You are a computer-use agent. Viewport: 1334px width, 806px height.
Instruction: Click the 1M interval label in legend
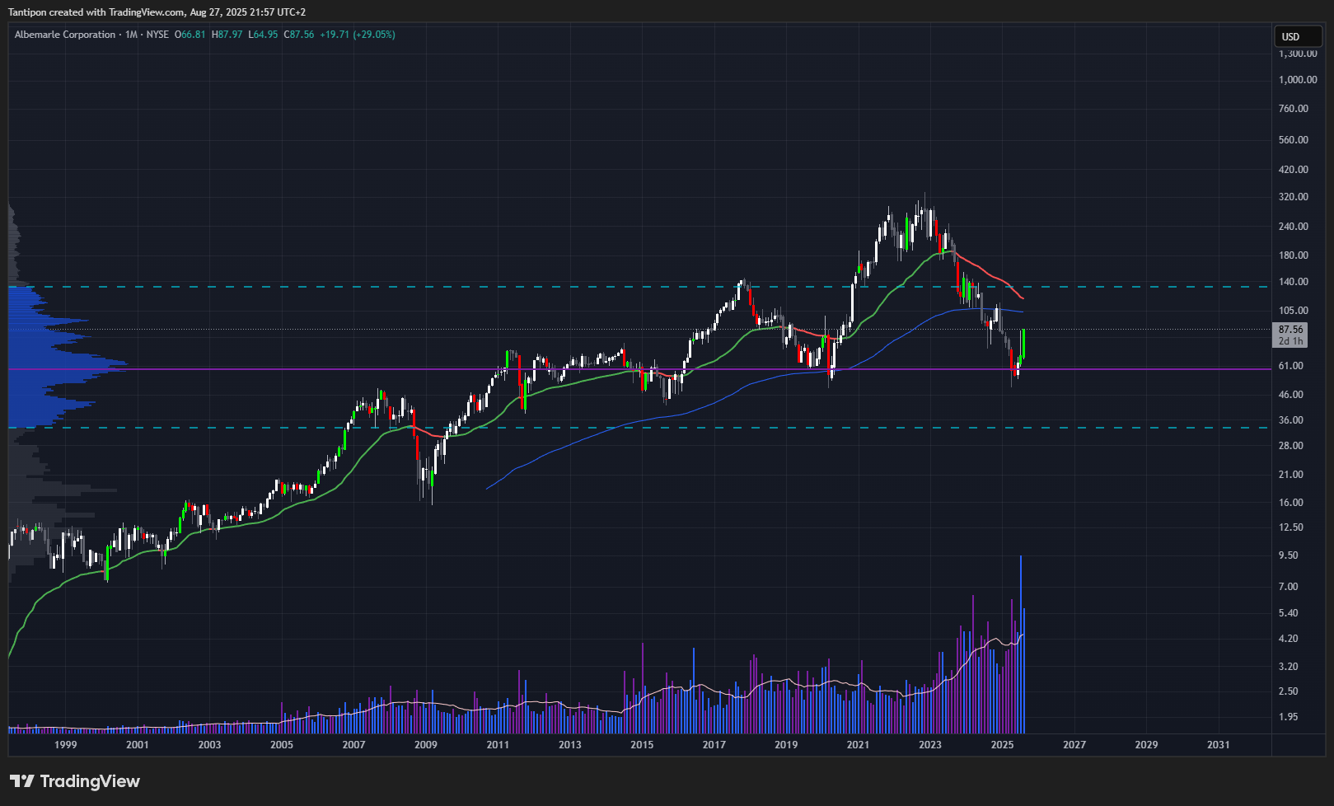click(131, 35)
